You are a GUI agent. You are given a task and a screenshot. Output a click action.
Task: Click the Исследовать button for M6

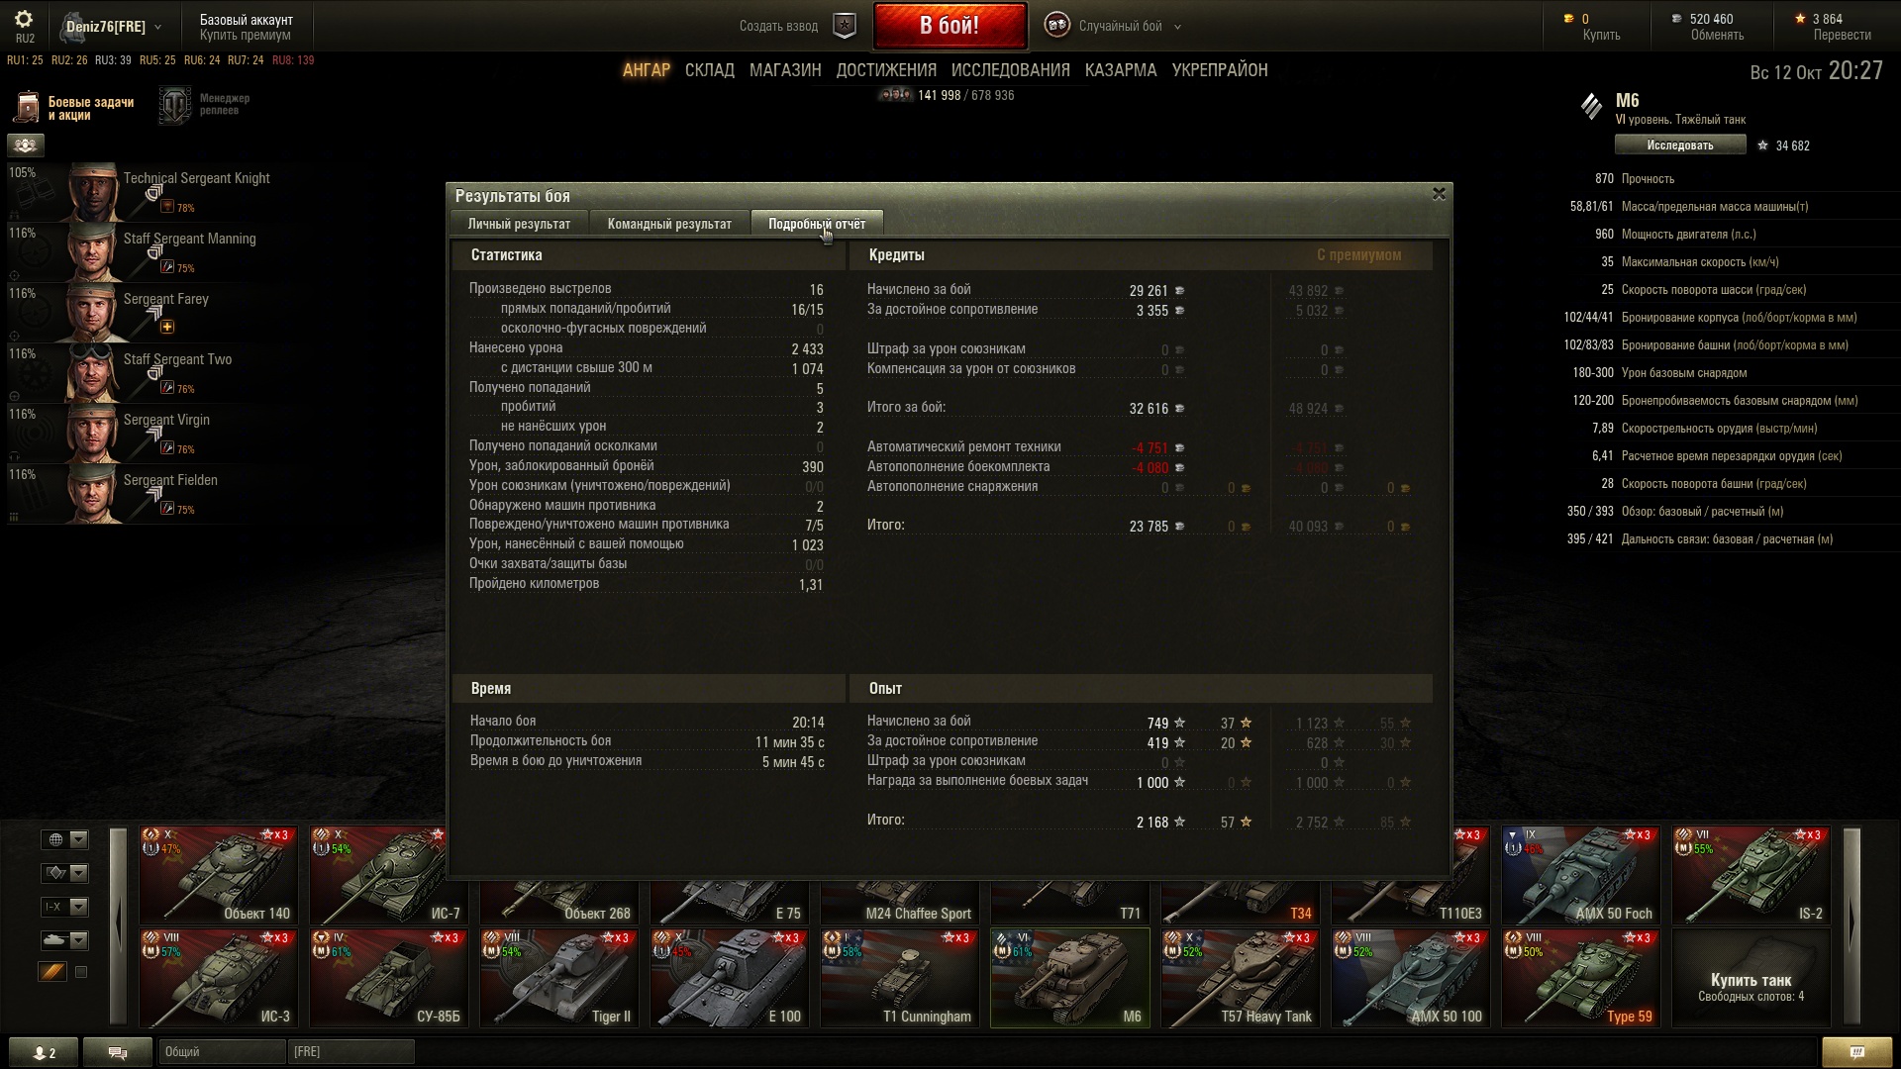coord(1679,146)
